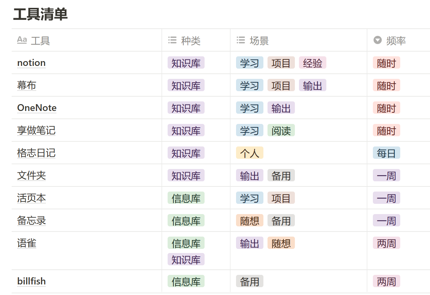The height and width of the screenshot is (295, 430).
Task: Click 信息库 tag in 语雀 row
Action: click(186, 243)
